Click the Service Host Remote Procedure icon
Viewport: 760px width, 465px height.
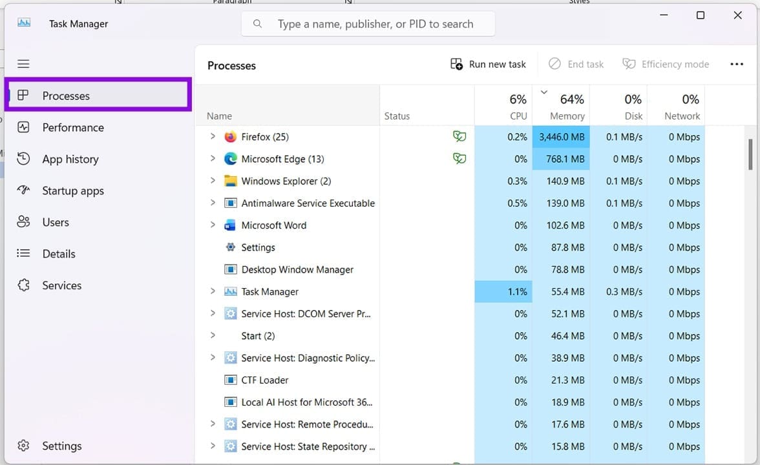(x=230, y=424)
